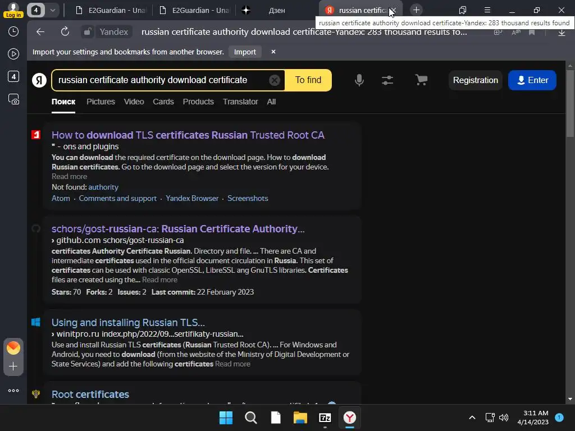575x431 pixels.
Task: Open a new tab with plus button
Action: [416, 10]
